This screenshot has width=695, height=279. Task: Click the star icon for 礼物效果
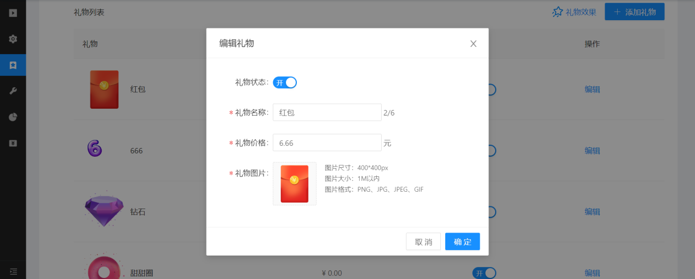tap(558, 11)
